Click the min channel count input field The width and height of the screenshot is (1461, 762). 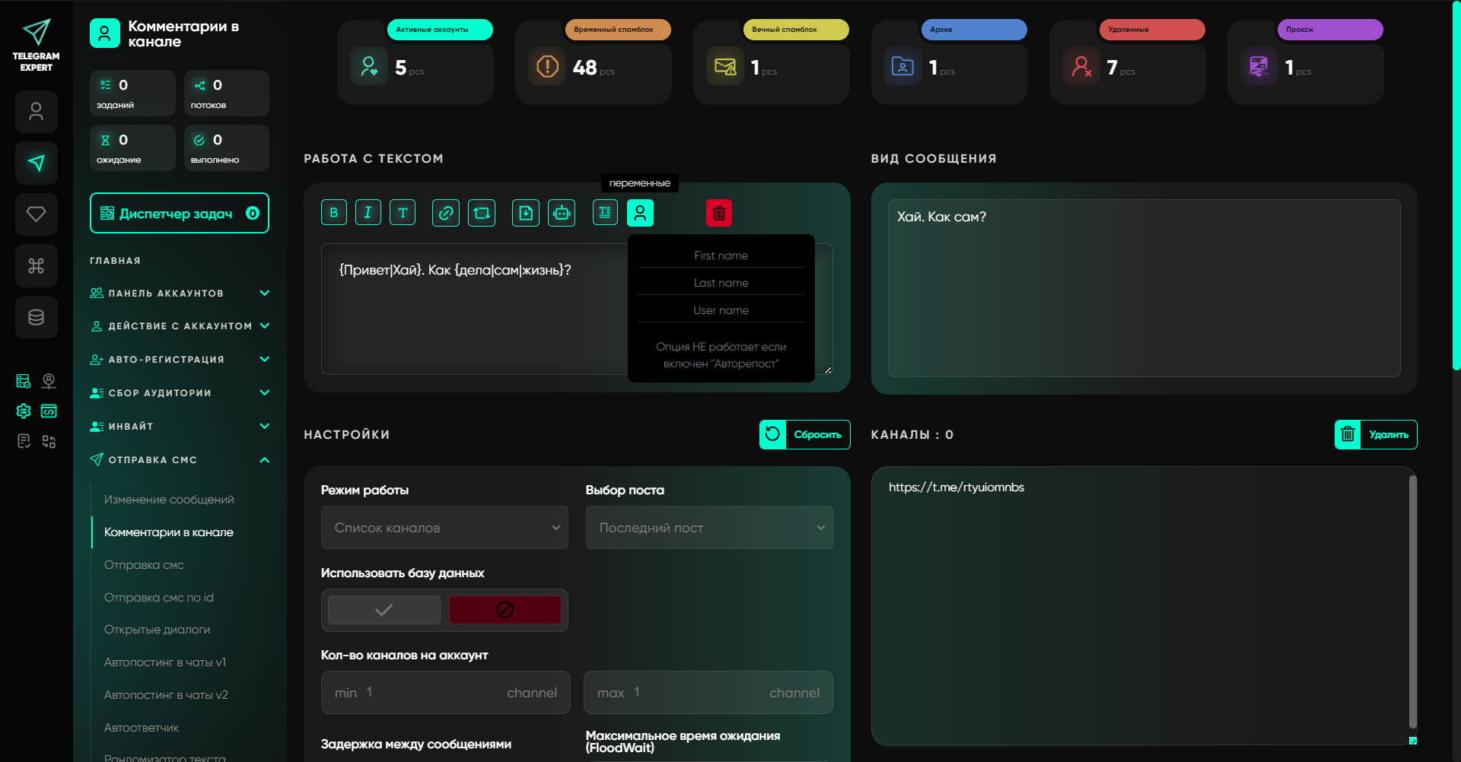tap(445, 693)
